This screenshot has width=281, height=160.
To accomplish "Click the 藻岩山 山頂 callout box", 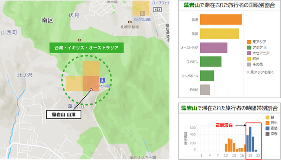I will 64,115.
